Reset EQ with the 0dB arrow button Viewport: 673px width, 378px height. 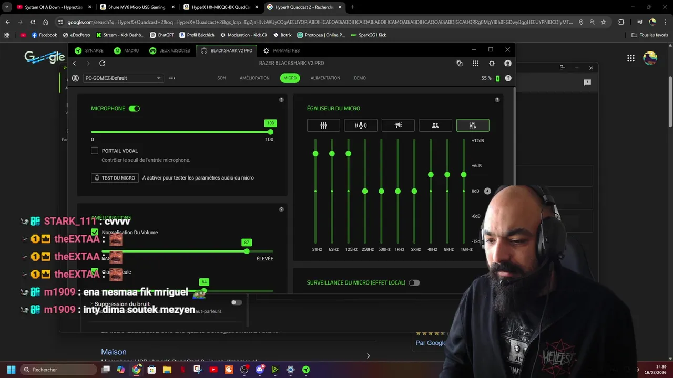(x=487, y=191)
